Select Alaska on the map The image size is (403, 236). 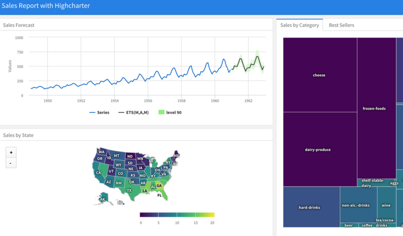pos(102,199)
